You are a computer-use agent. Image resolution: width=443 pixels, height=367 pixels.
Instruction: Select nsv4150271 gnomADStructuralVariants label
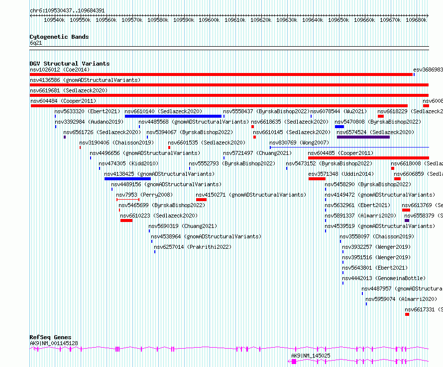coord(251,195)
